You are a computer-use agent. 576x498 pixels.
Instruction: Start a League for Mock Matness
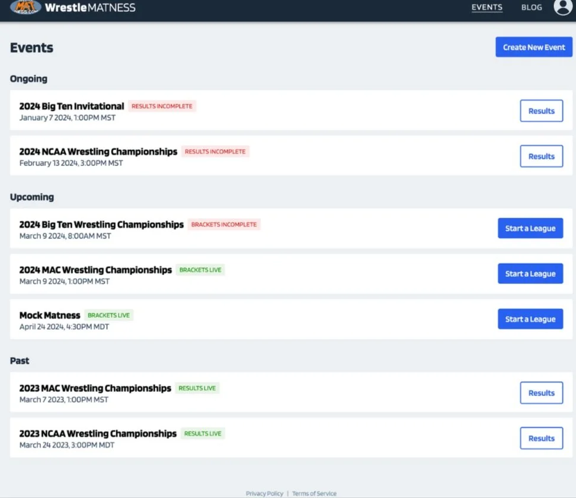point(530,319)
